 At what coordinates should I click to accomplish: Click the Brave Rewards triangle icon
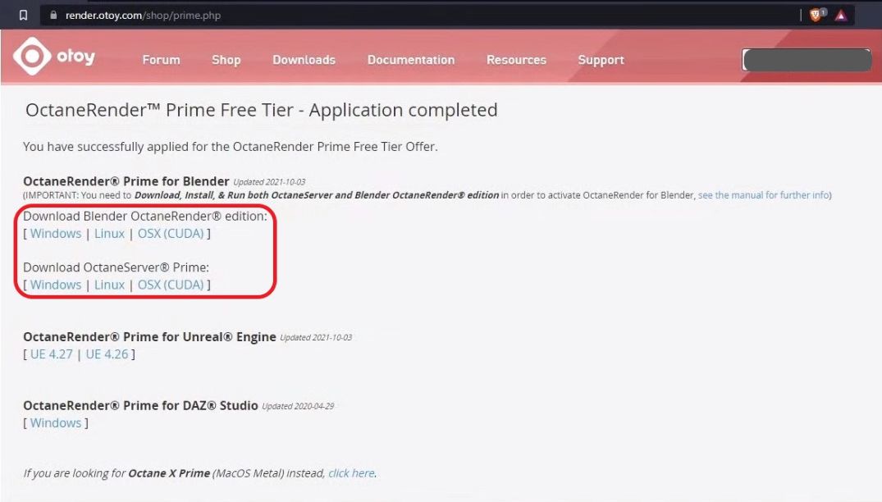(x=841, y=15)
